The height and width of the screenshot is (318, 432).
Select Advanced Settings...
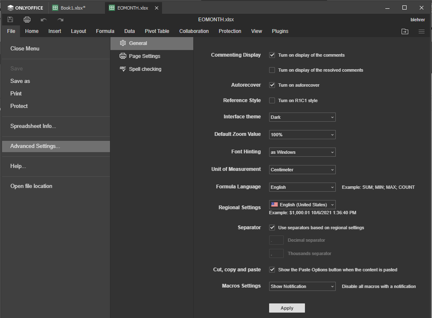point(56,146)
